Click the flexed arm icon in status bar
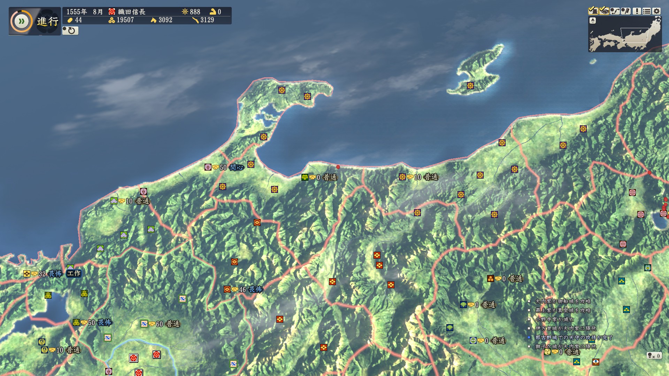 213,12
